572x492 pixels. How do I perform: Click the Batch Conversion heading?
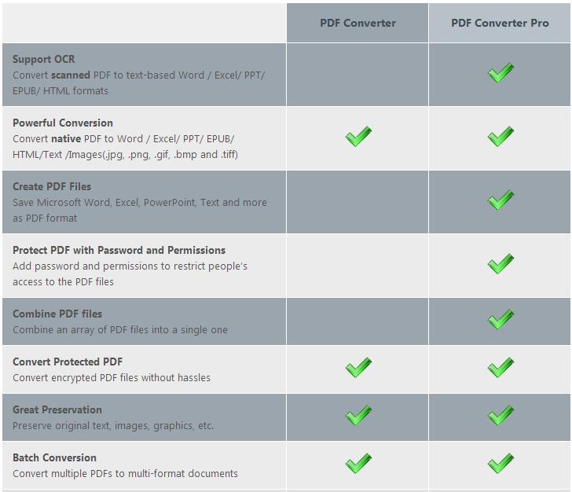(54, 457)
